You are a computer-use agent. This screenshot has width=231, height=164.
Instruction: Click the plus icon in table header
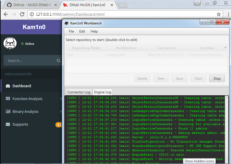(225, 47)
